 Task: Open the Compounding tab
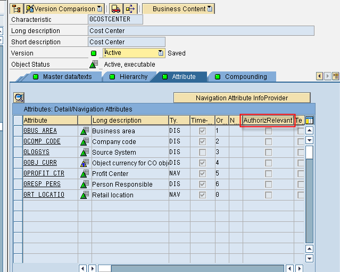tap(242, 77)
